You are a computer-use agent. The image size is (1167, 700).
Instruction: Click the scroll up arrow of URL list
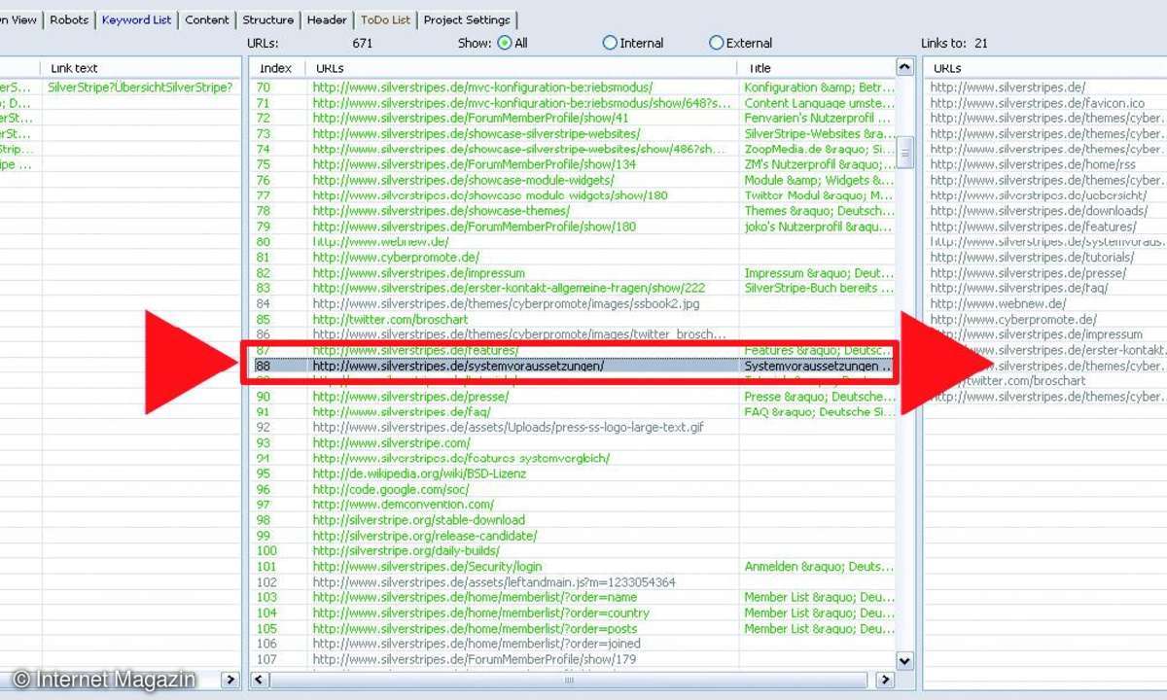(904, 68)
